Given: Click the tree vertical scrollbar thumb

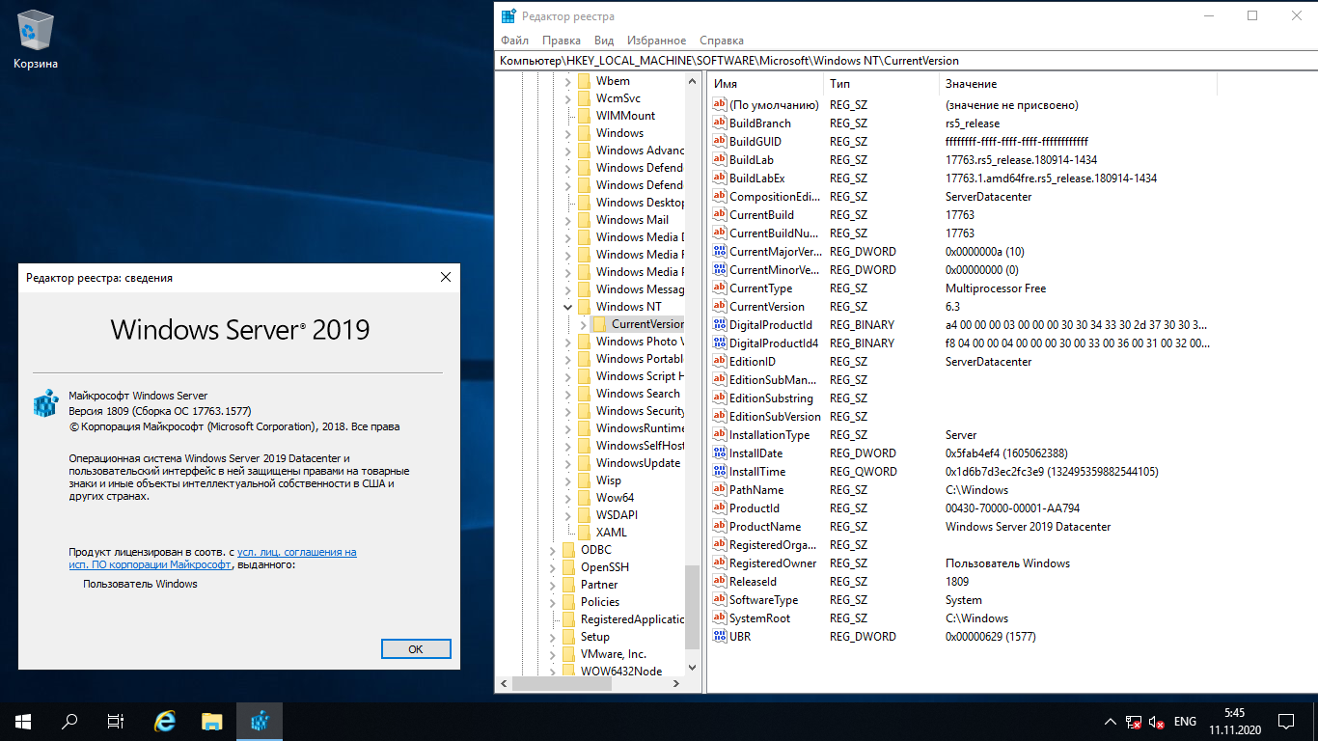Looking at the screenshot, I should coord(692,606).
